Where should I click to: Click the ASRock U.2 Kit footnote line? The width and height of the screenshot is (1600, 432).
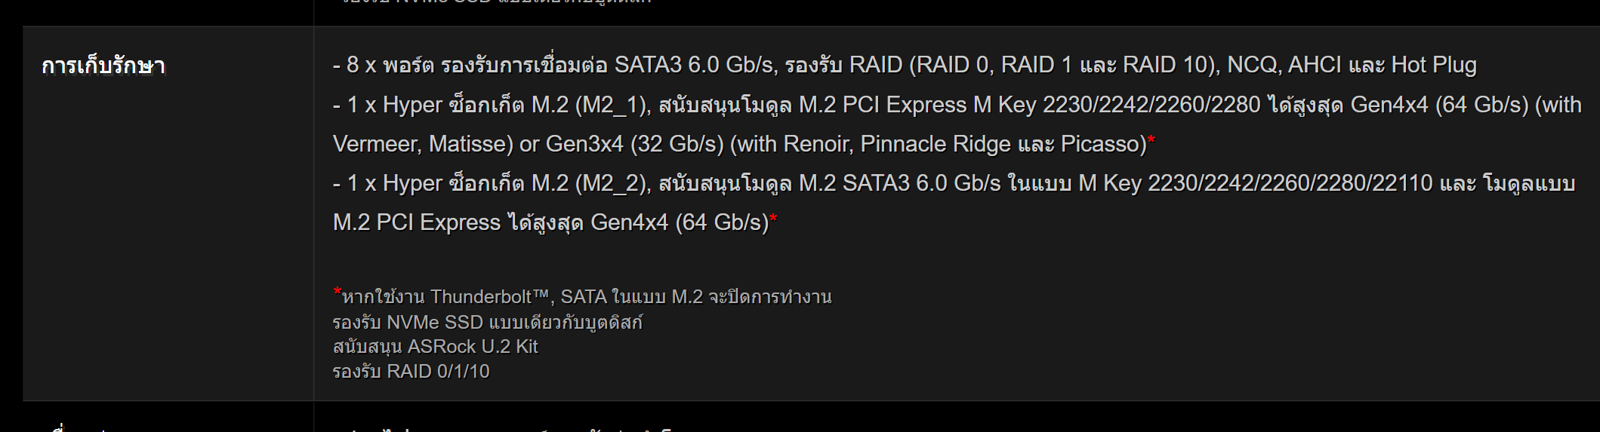pos(436,347)
